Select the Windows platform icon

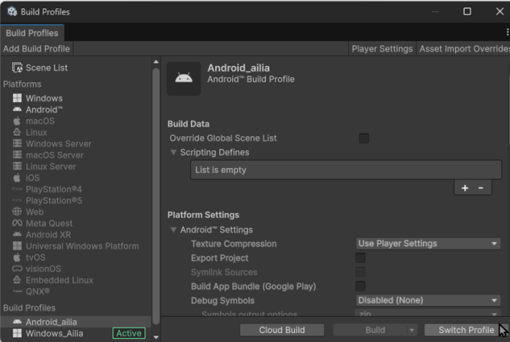tap(17, 99)
